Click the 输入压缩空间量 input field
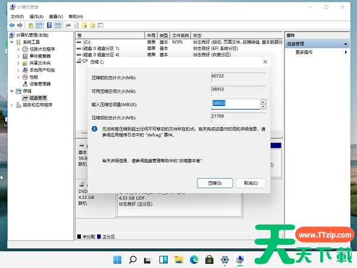 236,104
